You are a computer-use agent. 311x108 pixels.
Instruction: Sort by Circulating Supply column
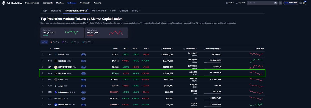click(x=214, y=49)
